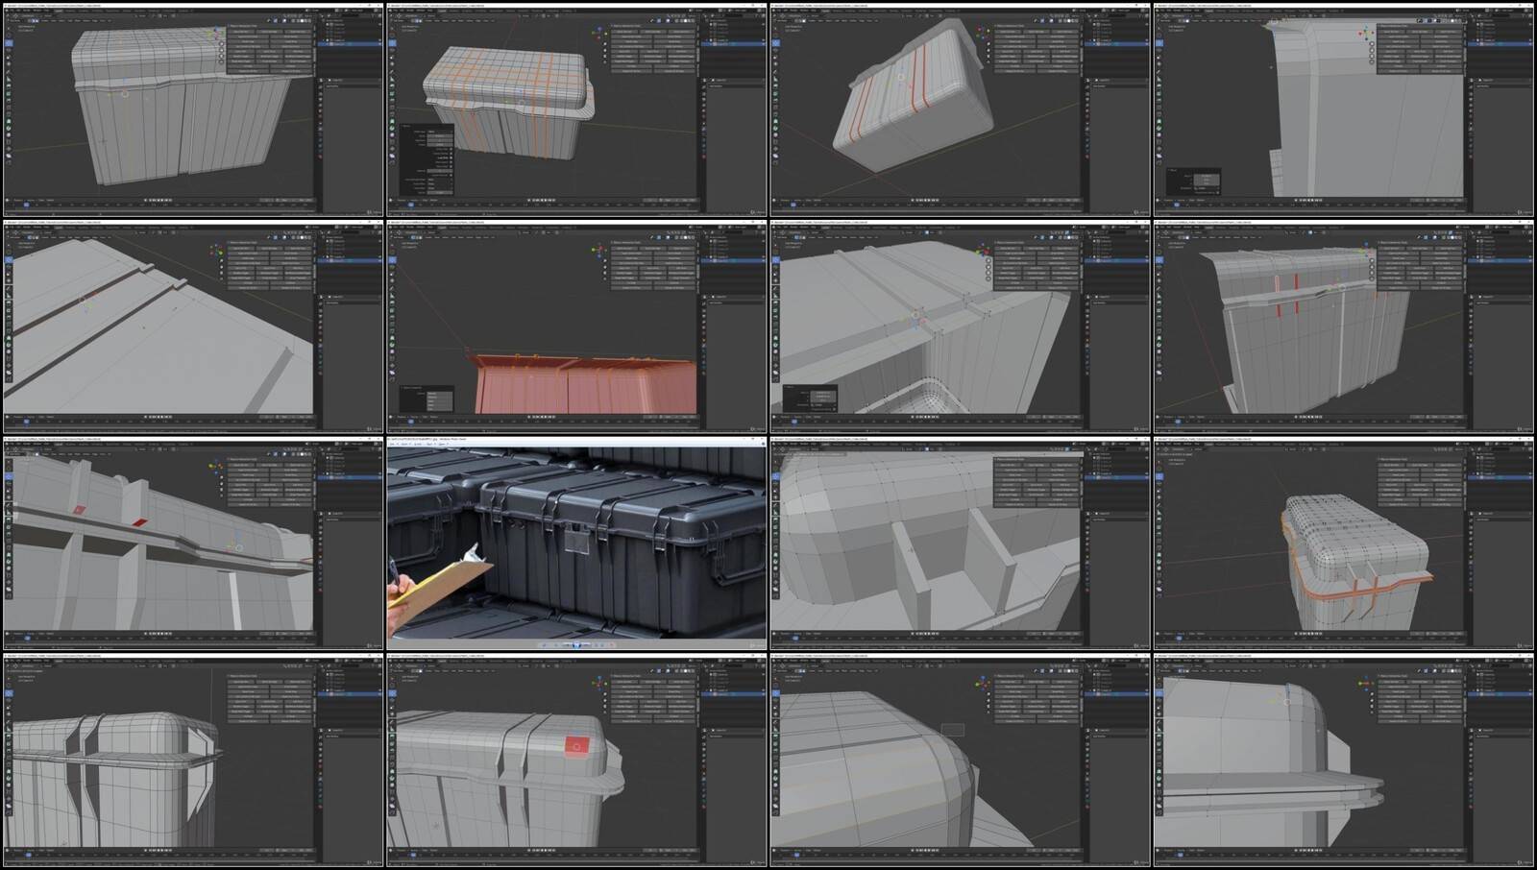Click the help icon in the Photo Viewer window
Viewport: 1537px width, 870px height.
point(762,445)
